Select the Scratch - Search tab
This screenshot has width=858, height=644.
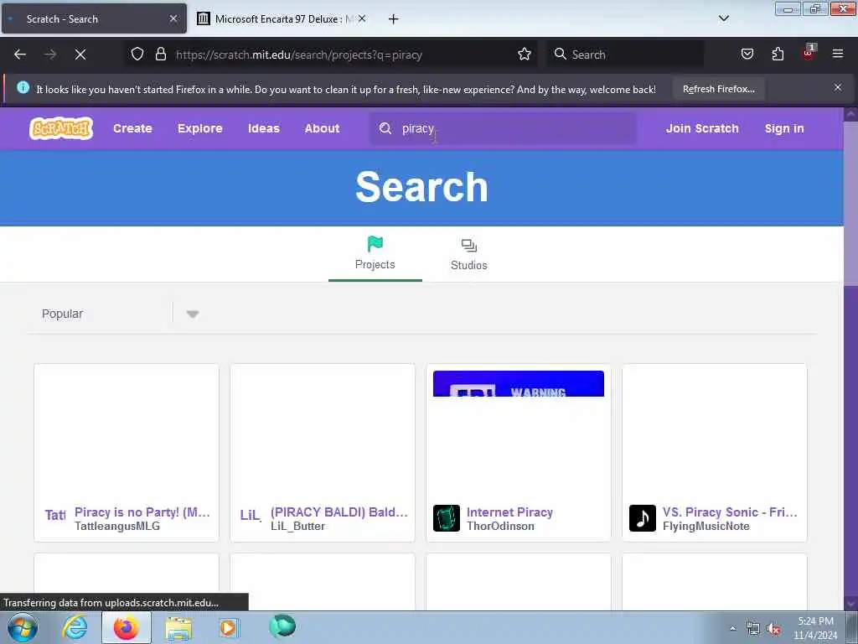(x=94, y=18)
